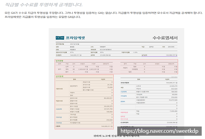Viewport: 205px width, 139px height.
Task: Click the 4,320,270 tax amount
Action: pos(173,86)
